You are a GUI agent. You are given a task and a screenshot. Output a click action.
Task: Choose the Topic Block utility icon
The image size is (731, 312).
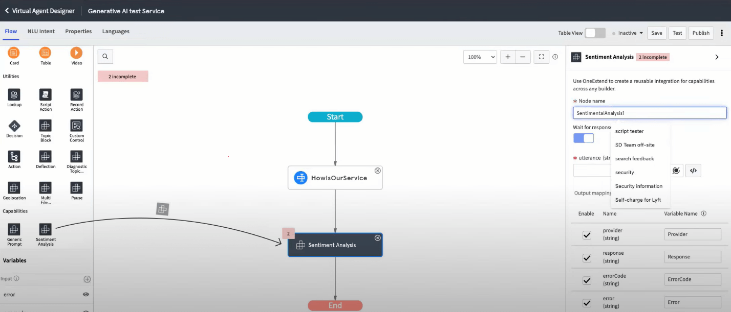pyautogui.click(x=46, y=126)
